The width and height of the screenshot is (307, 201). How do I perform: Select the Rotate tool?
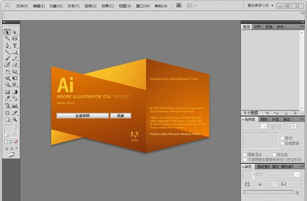tap(7, 72)
